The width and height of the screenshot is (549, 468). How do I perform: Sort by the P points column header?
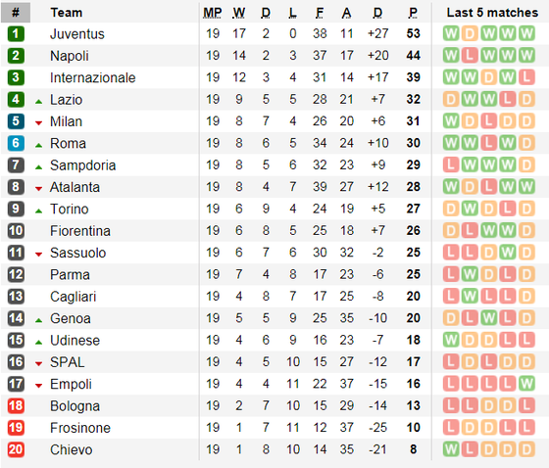click(413, 13)
